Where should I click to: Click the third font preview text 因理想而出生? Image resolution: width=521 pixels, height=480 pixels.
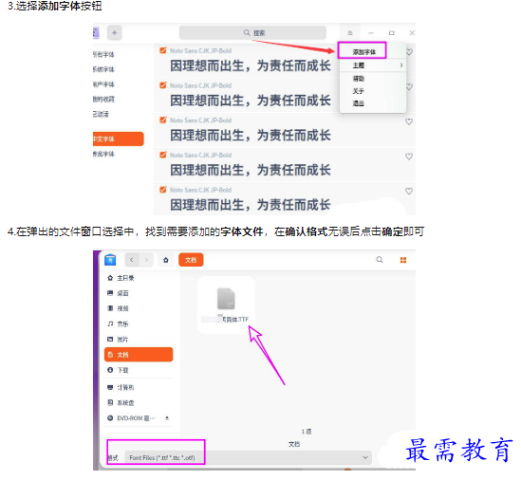coord(251,136)
